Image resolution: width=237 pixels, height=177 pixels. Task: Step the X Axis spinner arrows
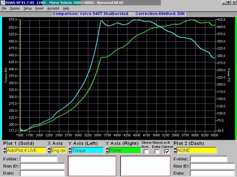tap(49, 150)
